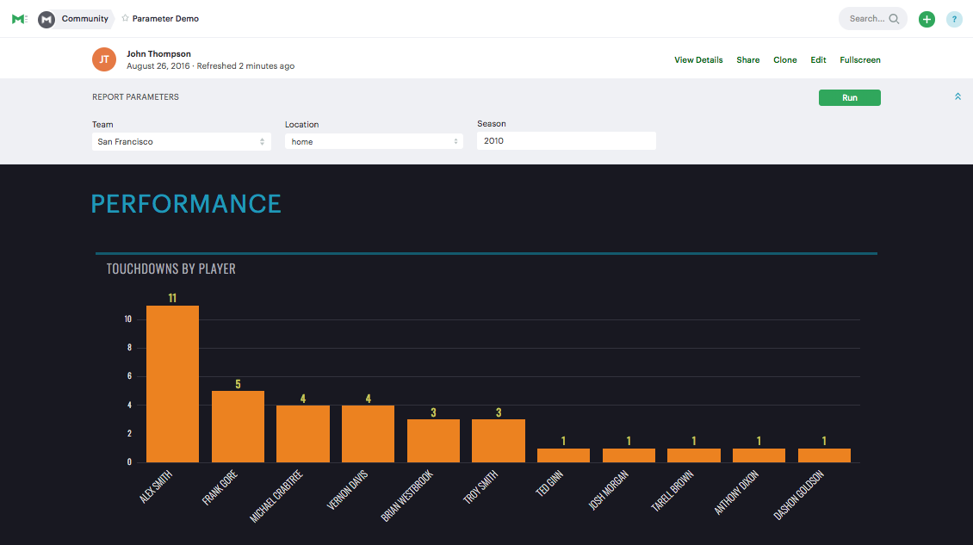The image size is (973, 545).
Task: Click the value label 5
Action: pos(238,384)
